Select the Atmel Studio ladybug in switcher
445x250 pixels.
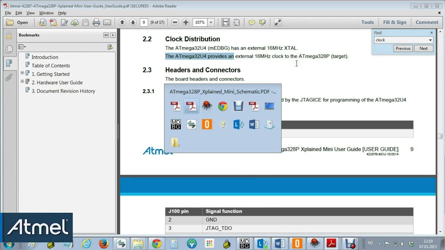click(207, 106)
